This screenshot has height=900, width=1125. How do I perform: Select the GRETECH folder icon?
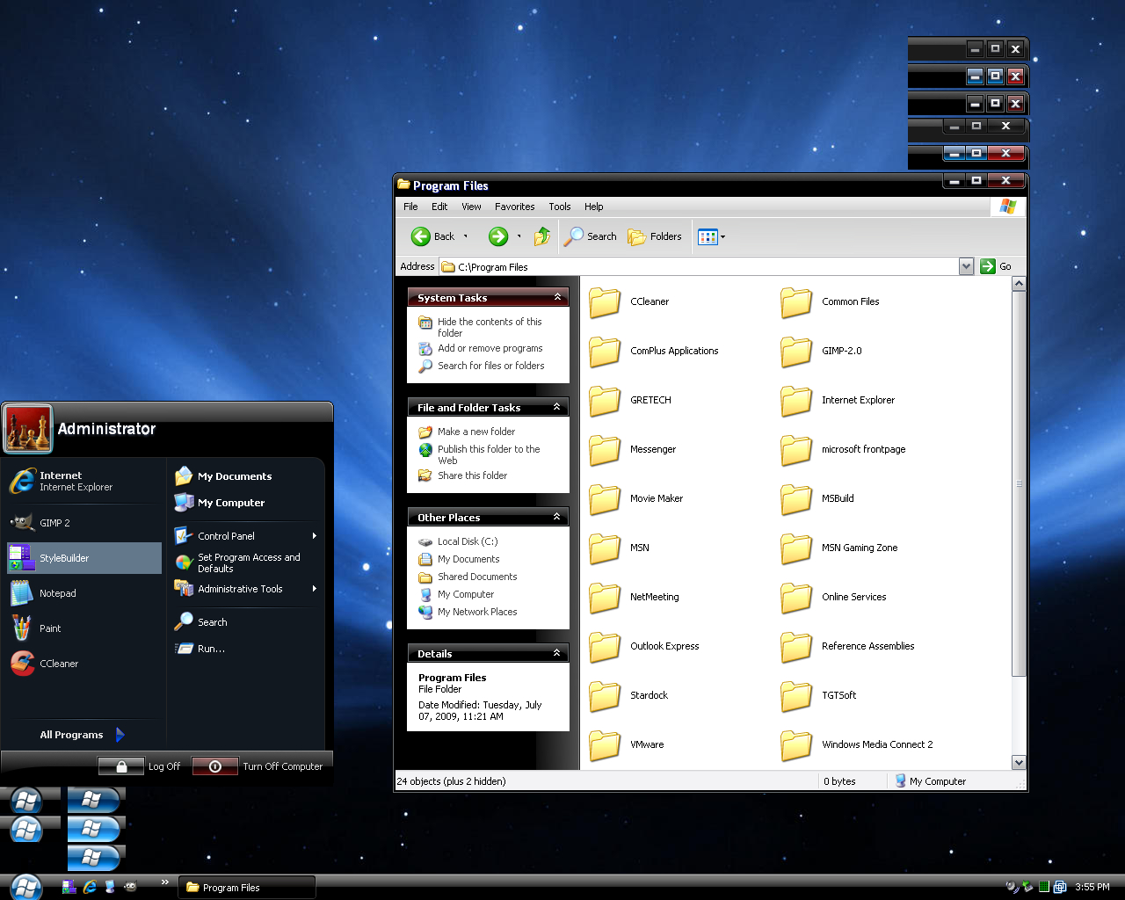click(605, 401)
